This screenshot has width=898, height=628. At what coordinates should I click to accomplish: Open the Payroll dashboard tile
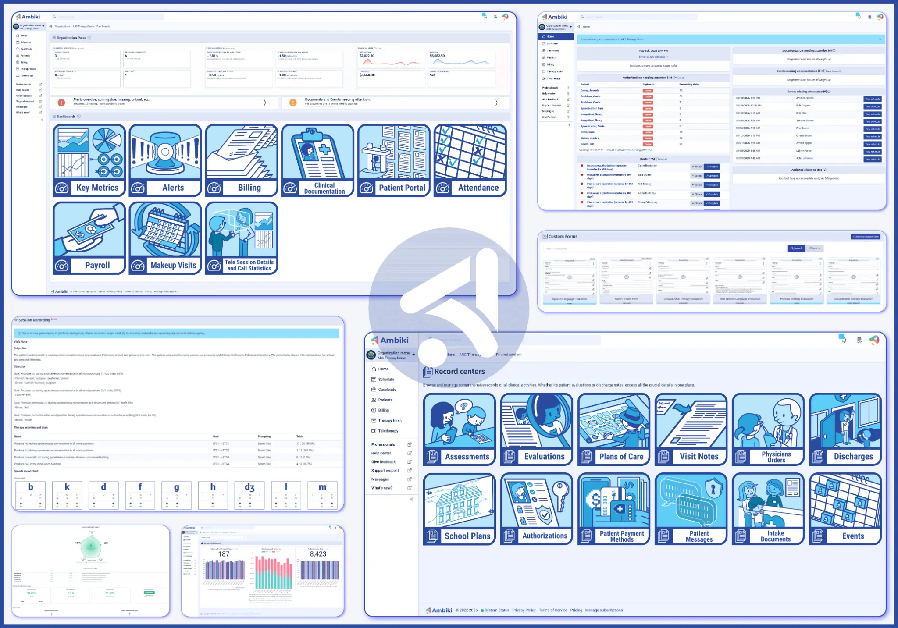pos(89,238)
